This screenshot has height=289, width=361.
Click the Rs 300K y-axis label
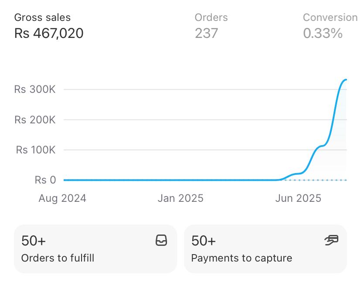pos(35,89)
